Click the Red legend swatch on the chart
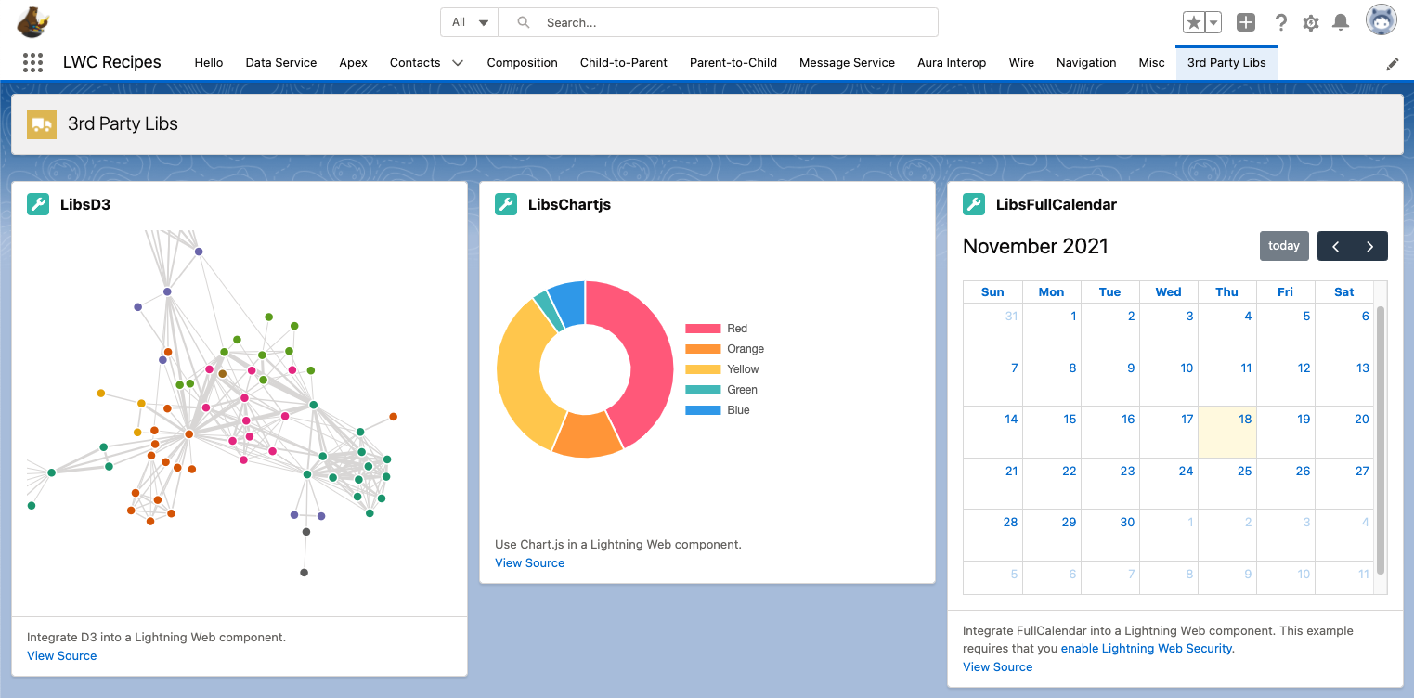This screenshot has width=1414, height=698. (x=703, y=328)
